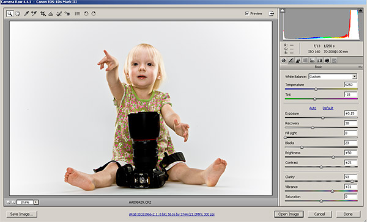
Task: Rotate image 90° counterclockwise
Action: 86,13
